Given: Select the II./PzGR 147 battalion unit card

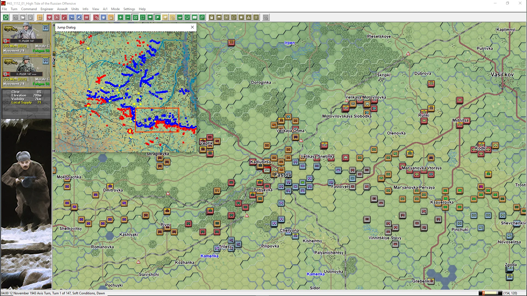Looking at the screenshot, I should [x=26, y=71].
